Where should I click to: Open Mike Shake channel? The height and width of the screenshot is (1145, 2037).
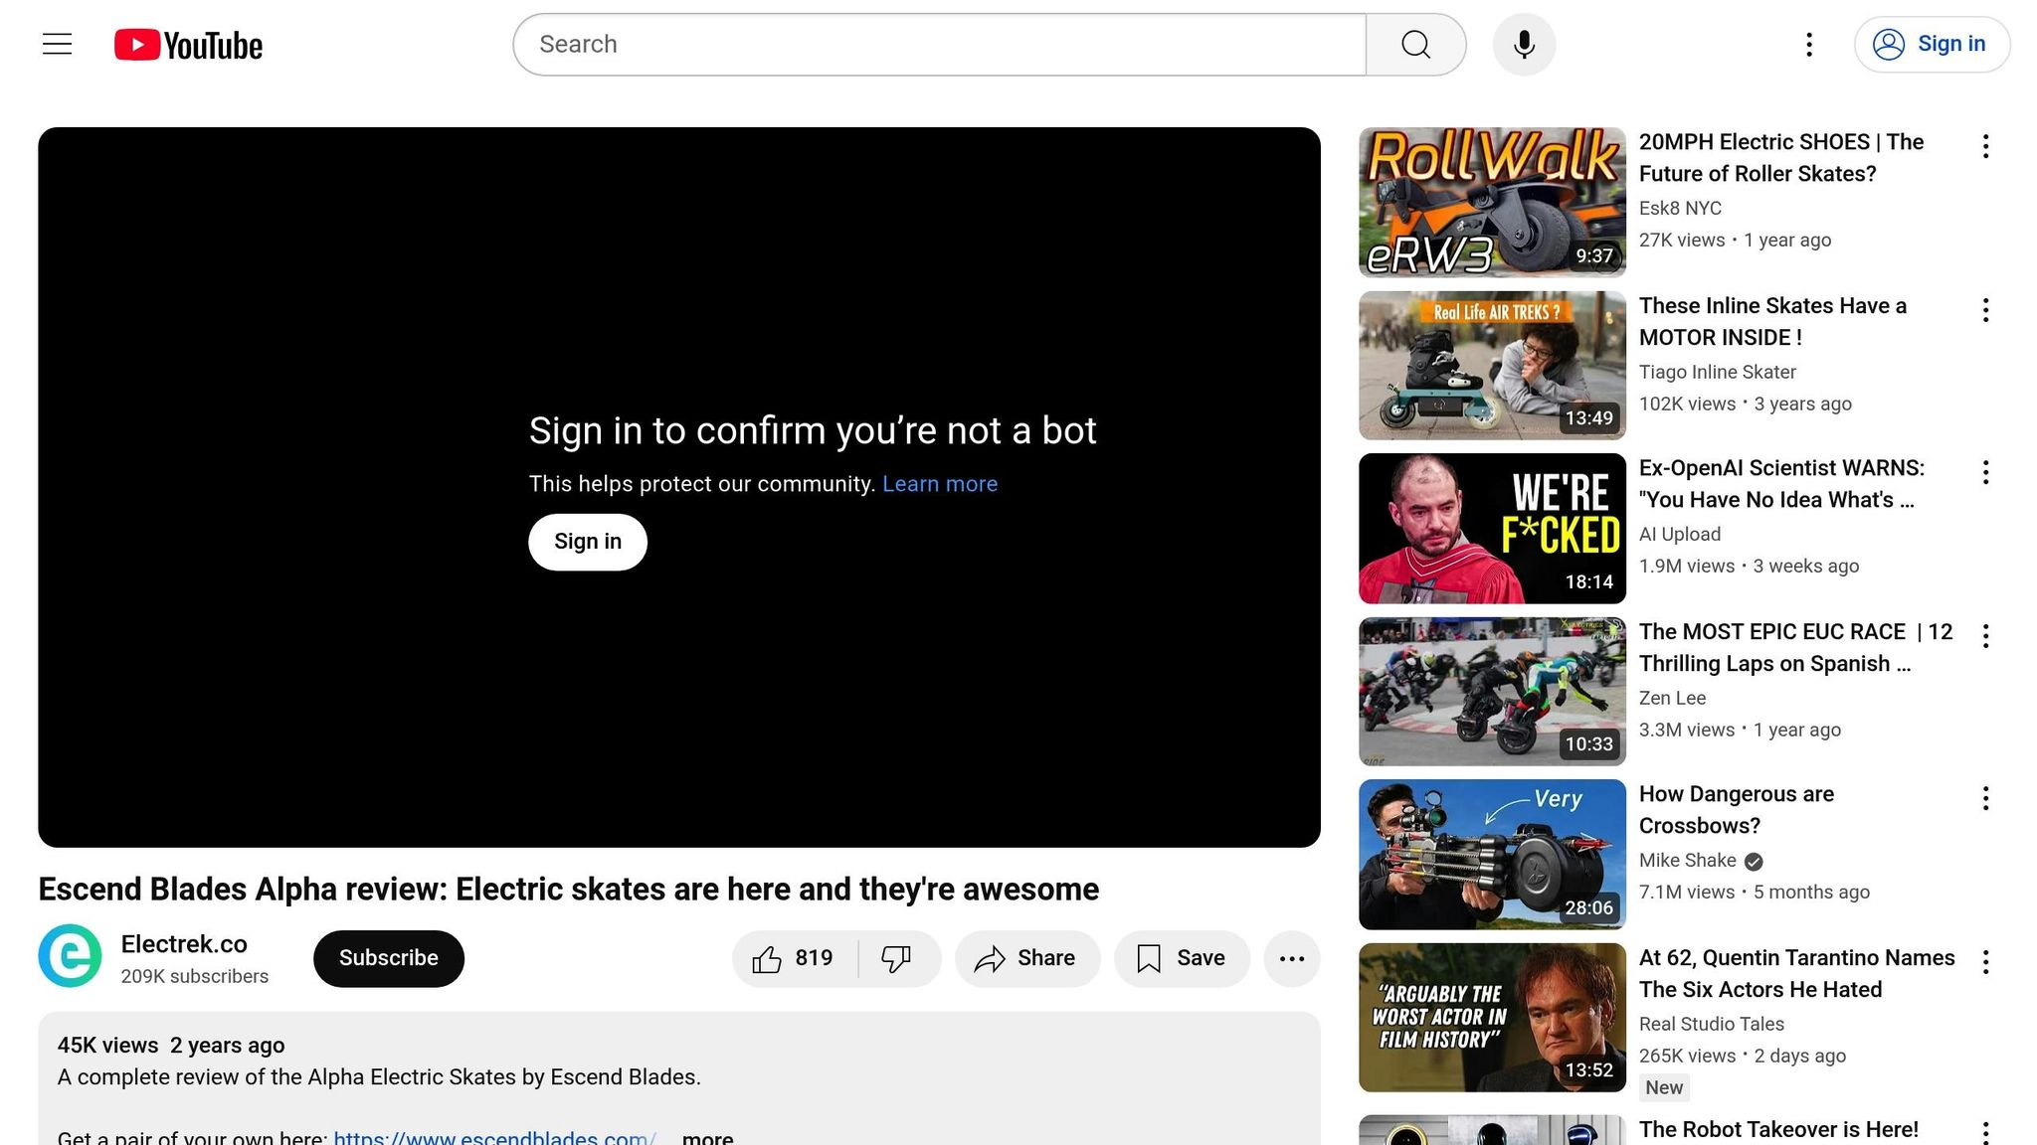click(1688, 861)
